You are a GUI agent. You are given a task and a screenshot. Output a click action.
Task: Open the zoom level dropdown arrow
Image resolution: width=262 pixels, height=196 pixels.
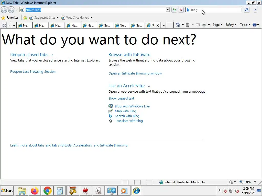pyautogui.click(x=255, y=182)
